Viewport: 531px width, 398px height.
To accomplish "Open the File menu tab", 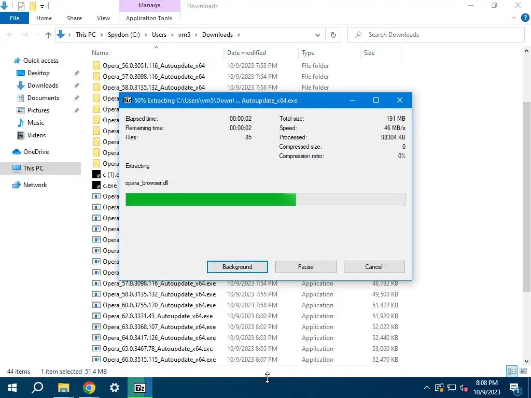I will pyautogui.click(x=14, y=18).
